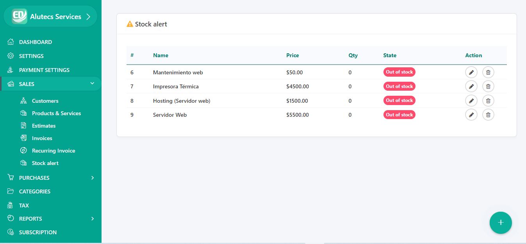Image resolution: width=526 pixels, height=244 pixels.
Task: Click the Price column header
Action: click(x=292, y=55)
